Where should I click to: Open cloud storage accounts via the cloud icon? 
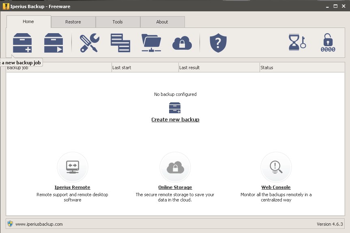point(182,42)
